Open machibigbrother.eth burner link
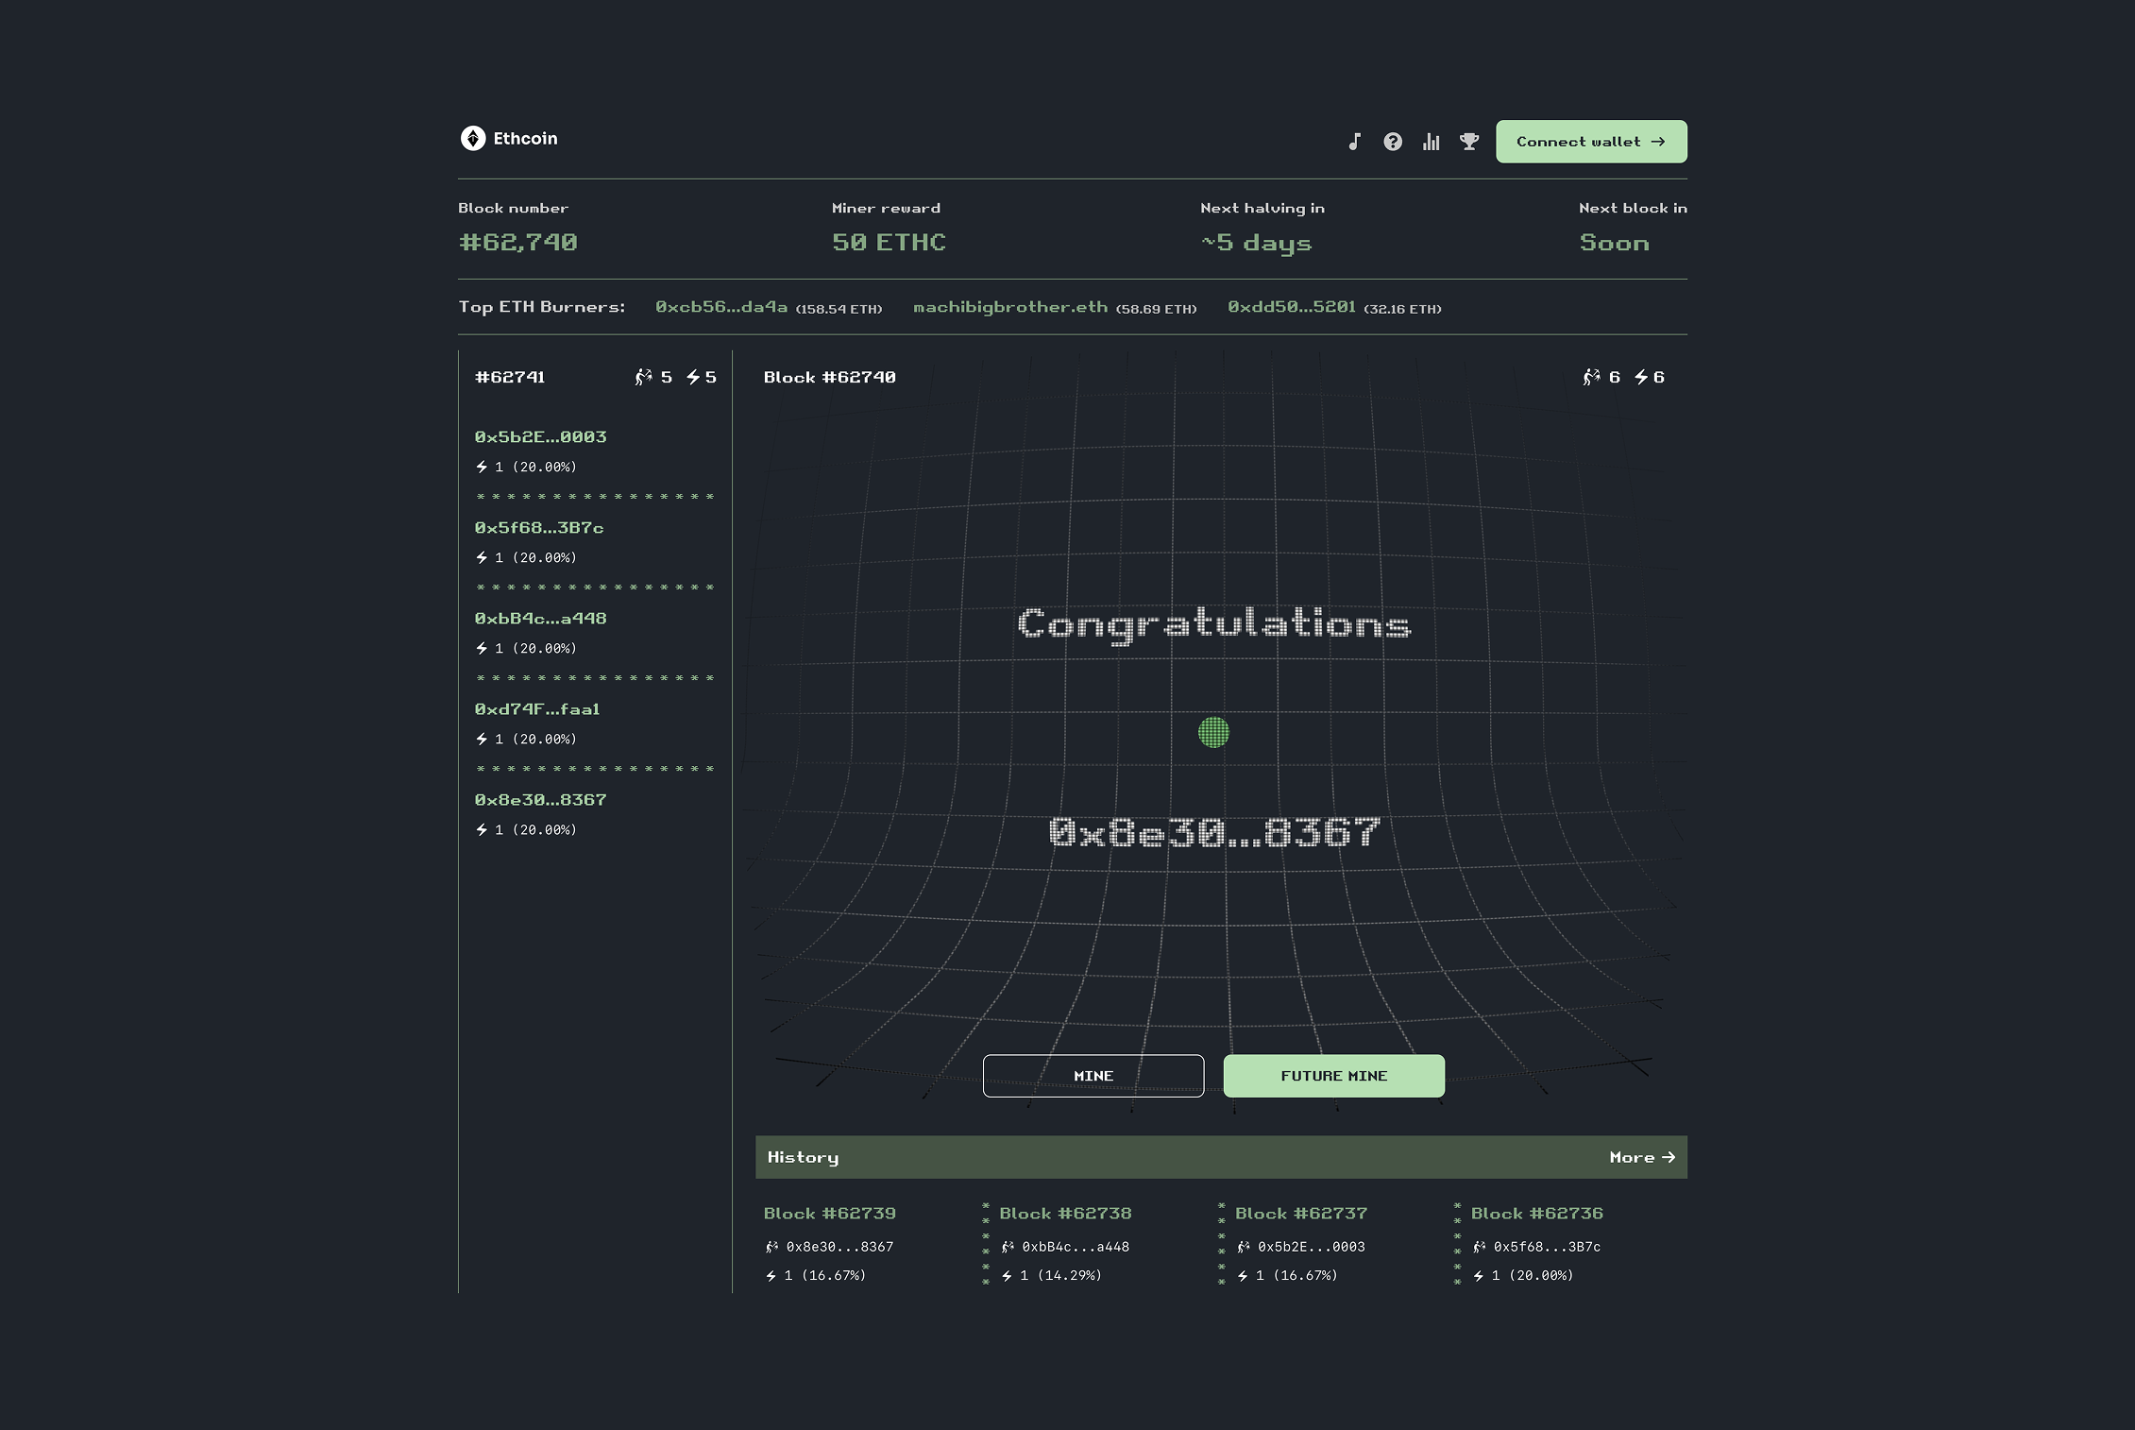The height and width of the screenshot is (1430, 2135). (x=1010, y=307)
